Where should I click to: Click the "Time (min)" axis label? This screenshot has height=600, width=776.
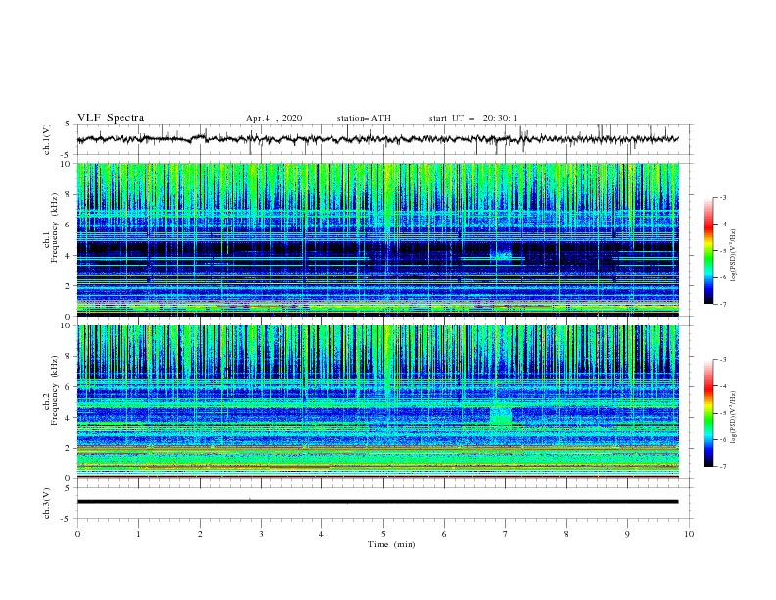(x=392, y=544)
